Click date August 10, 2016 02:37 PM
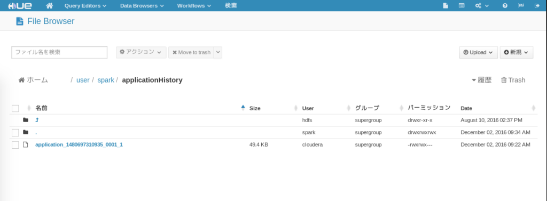This screenshot has height=201, width=547. point(491,120)
